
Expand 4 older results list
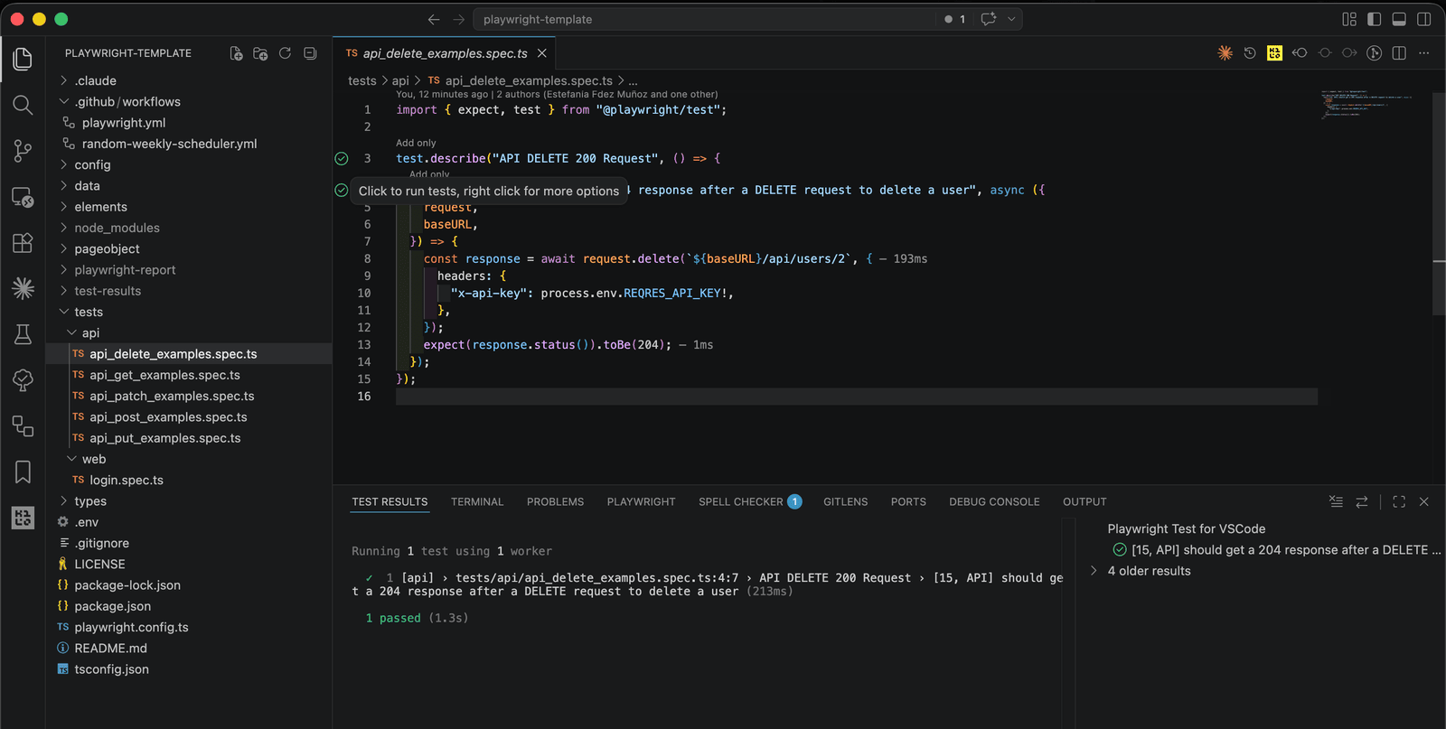click(1149, 571)
